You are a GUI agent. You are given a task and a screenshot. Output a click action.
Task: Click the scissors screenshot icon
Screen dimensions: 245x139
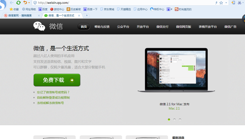239,3
